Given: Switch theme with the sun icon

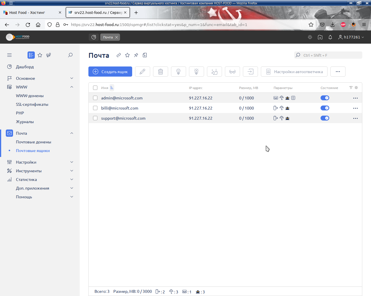Looking at the screenshot, I should click(x=310, y=37).
